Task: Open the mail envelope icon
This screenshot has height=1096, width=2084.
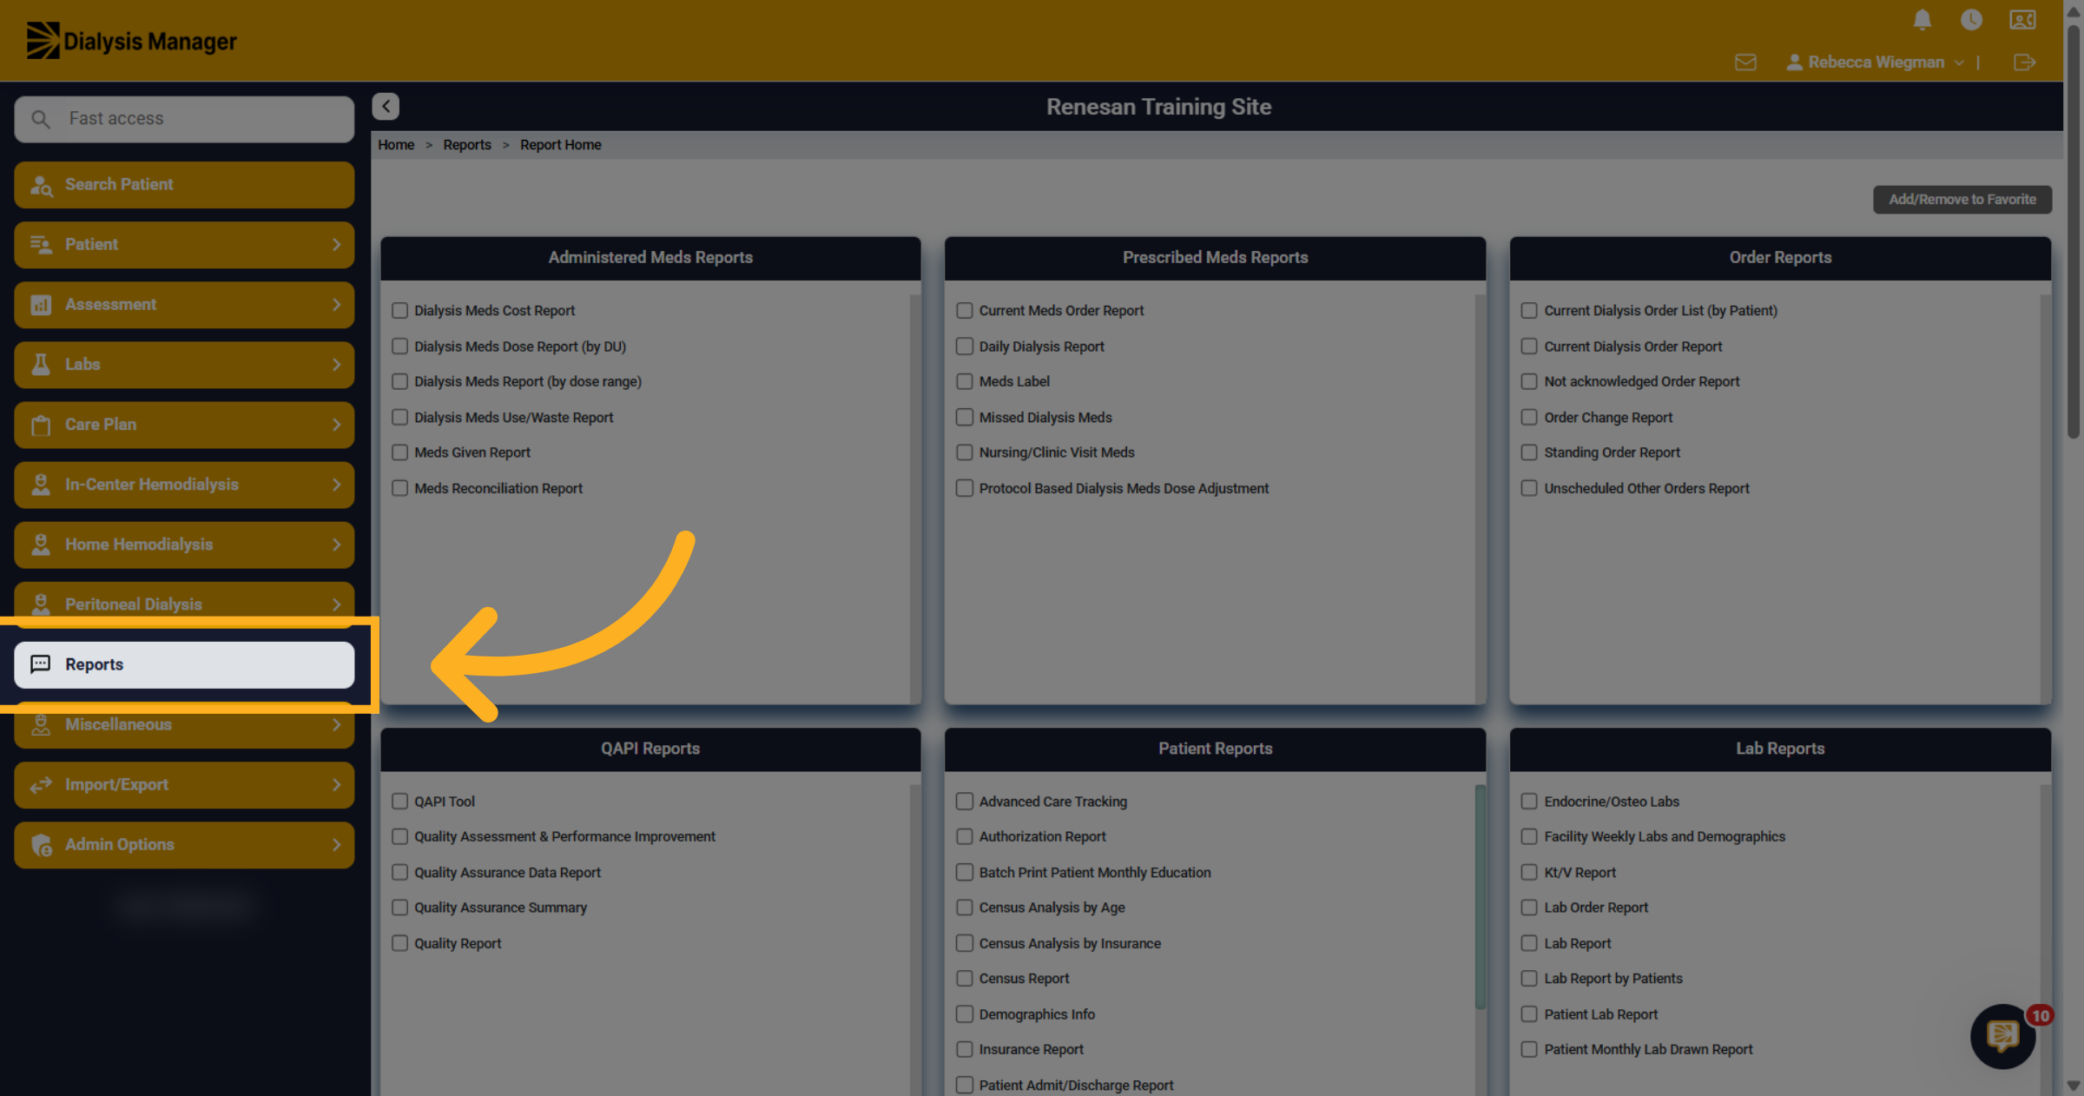Action: click(x=1745, y=63)
